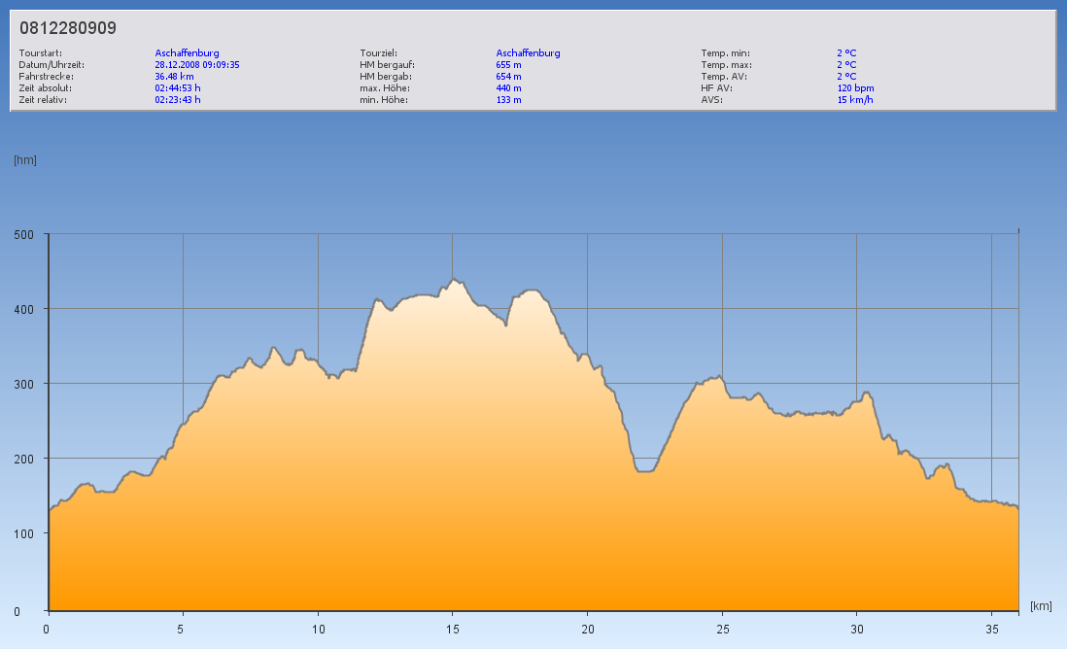The image size is (1067, 649).
Task: Click the 15 km tick on x-axis
Action: click(452, 629)
